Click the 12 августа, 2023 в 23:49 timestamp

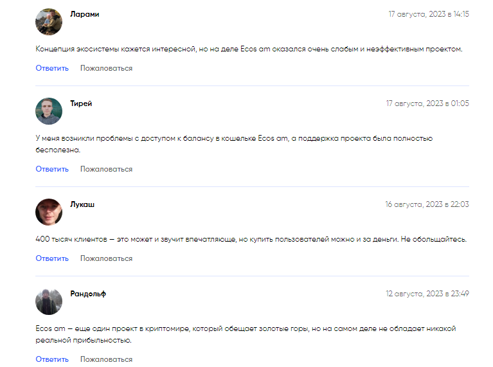(427, 294)
